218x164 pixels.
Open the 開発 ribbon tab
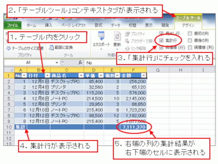coord(165,25)
